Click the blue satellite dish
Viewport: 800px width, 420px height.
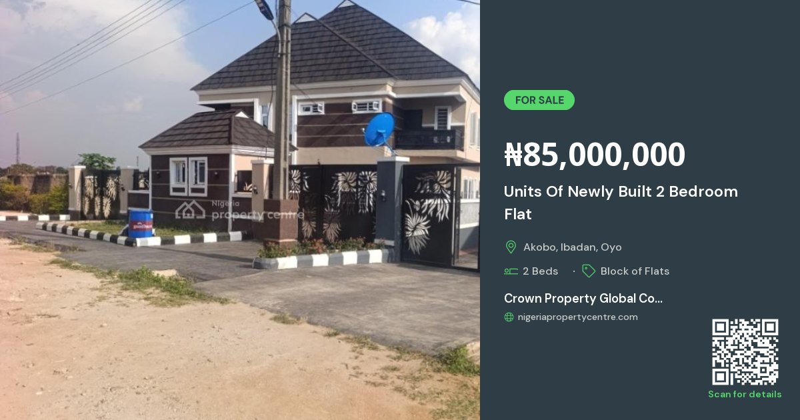pyautogui.click(x=379, y=130)
